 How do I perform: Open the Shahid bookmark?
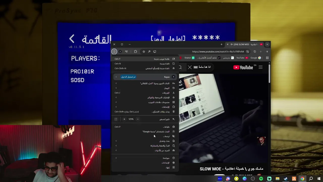(x=189, y=58)
